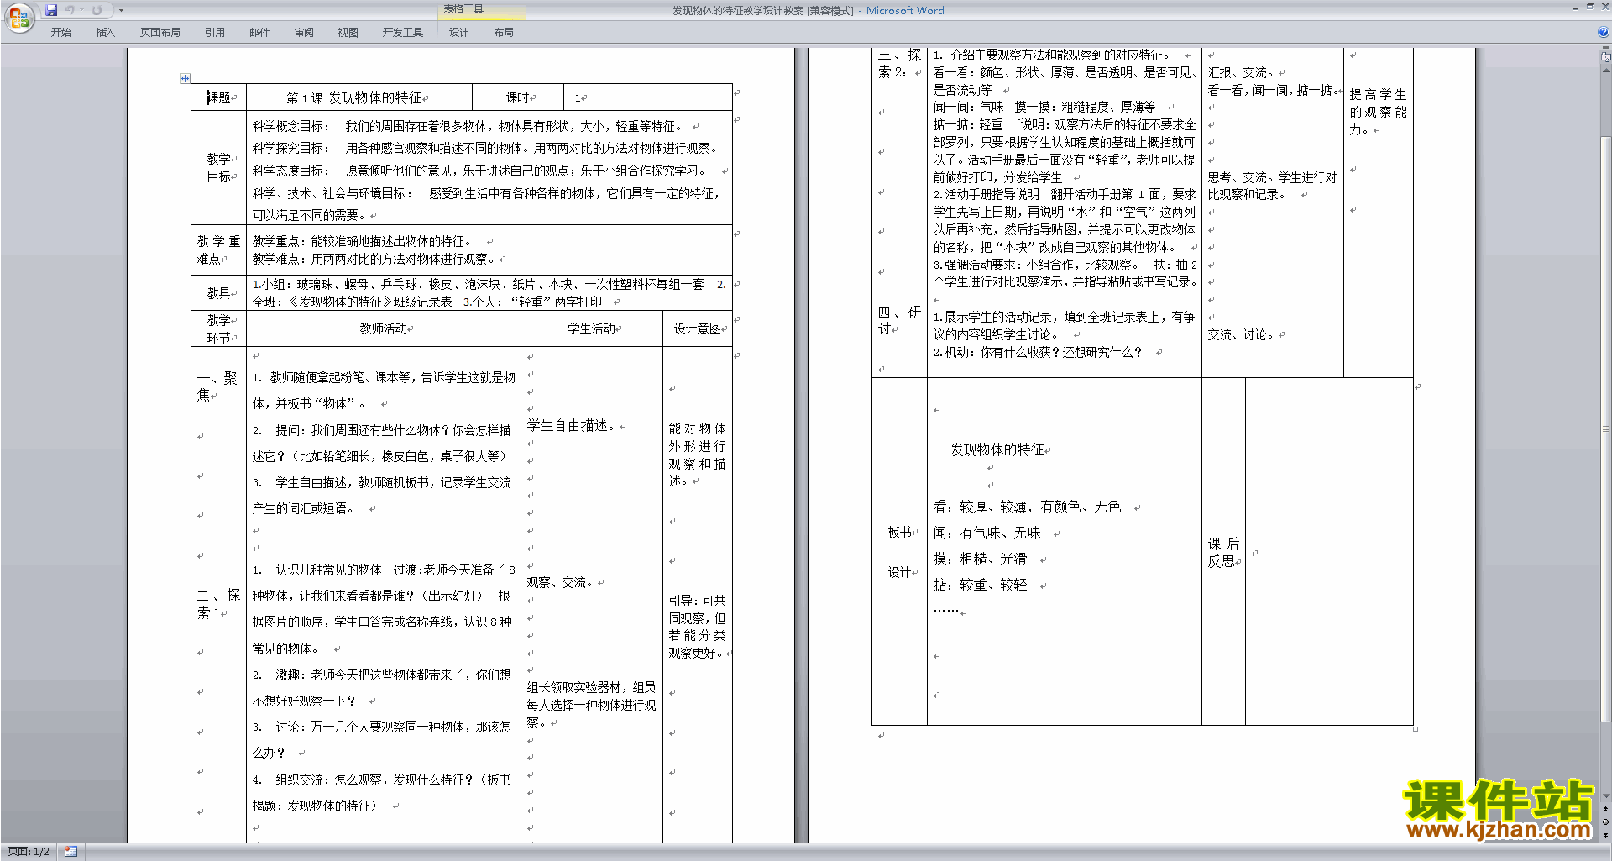Screen dimensions: 1612x861
Task: Click the 一、聚焦 section label
Action: pyautogui.click(x=217, y=386)
